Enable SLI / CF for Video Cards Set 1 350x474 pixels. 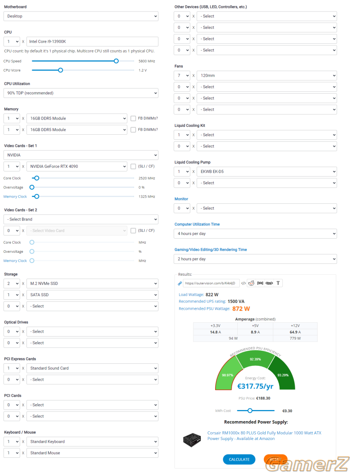point(133,166)
